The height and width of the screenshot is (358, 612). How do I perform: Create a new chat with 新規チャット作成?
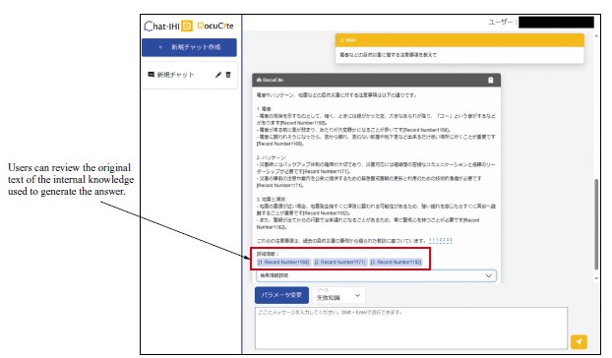coord(189,47)
